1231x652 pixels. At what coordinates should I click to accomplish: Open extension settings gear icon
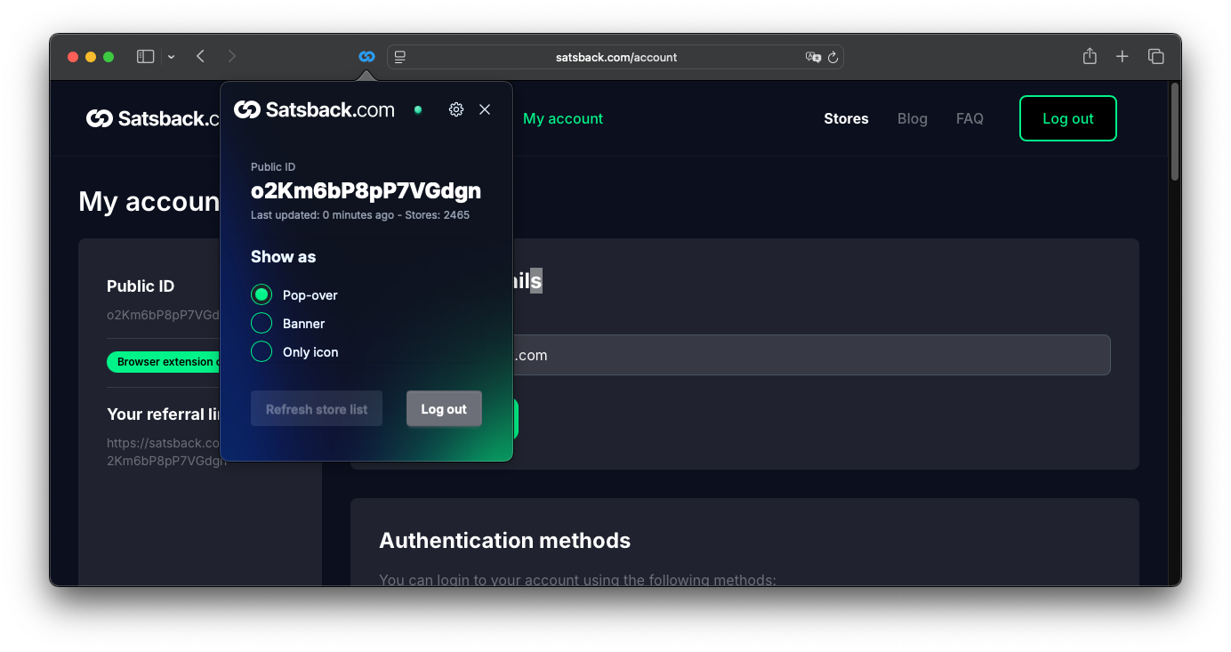(x=456, y=109)
